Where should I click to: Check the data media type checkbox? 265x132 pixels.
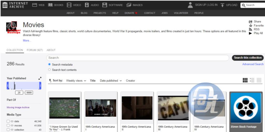tap(8, 121)
